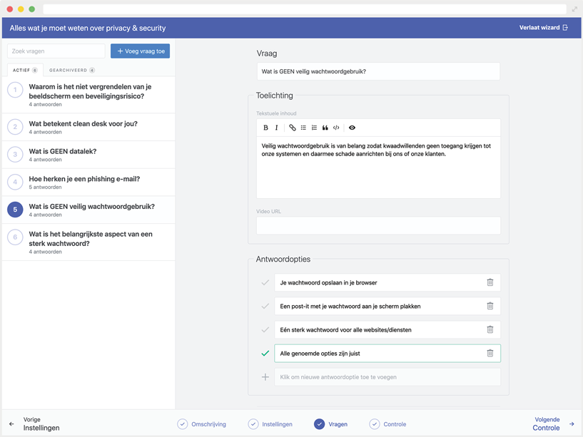The image size is (583, 437).
Task: Mark 'Eén sterk wachtwoord' answer as correct
Action: [x=265, y=329]
